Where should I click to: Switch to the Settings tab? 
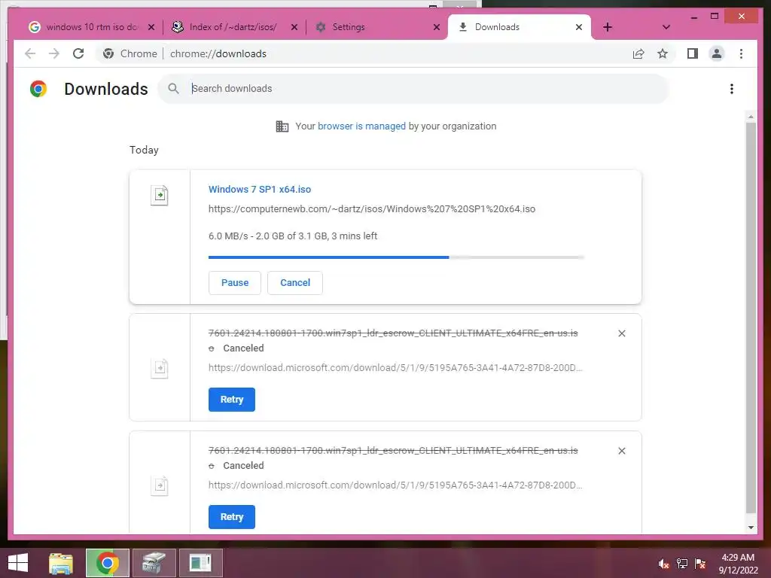pos(375,27)
